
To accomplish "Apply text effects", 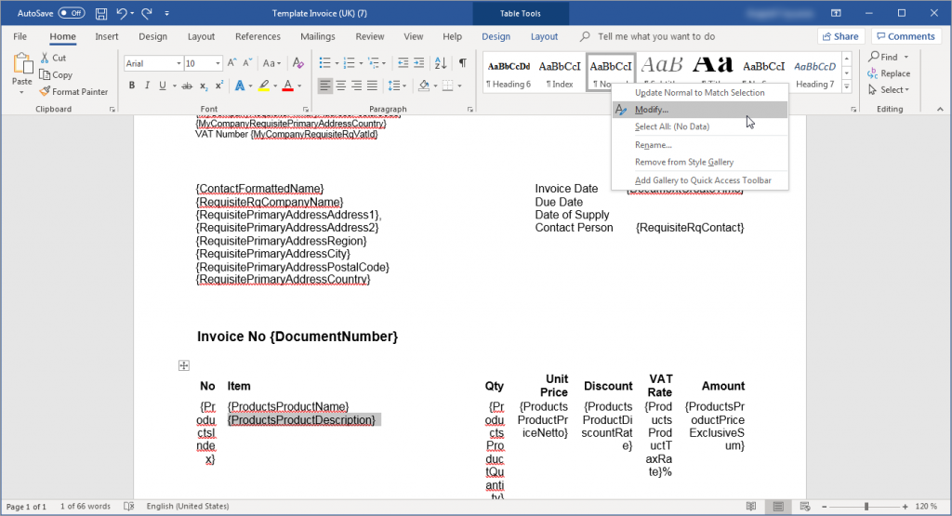I will click(x=242, y=86).
